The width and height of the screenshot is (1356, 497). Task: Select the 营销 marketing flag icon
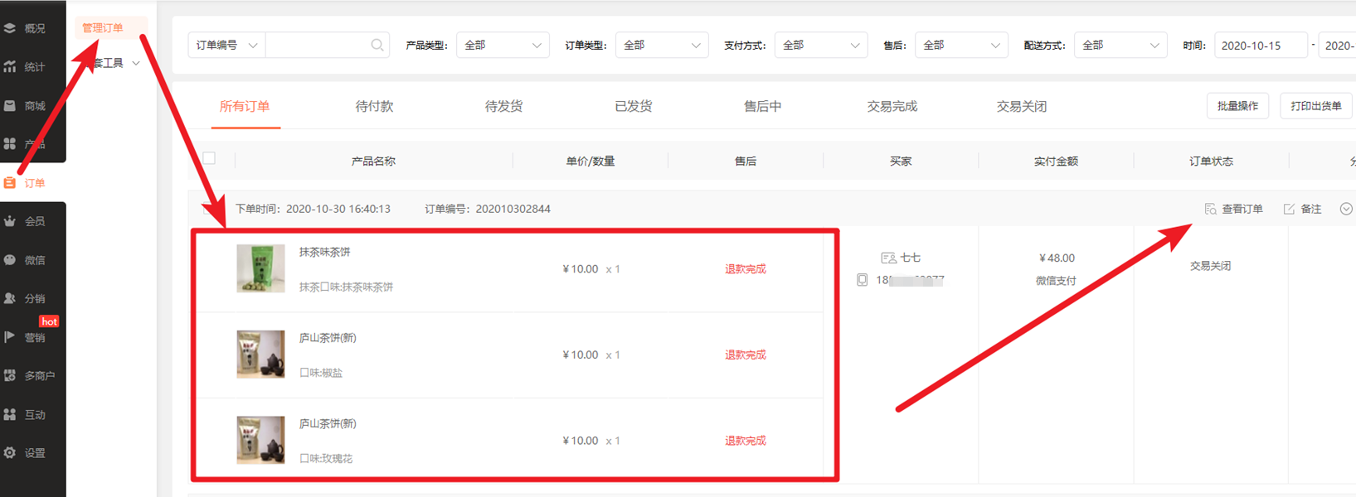pyautogui.click(x=10, y=337)
